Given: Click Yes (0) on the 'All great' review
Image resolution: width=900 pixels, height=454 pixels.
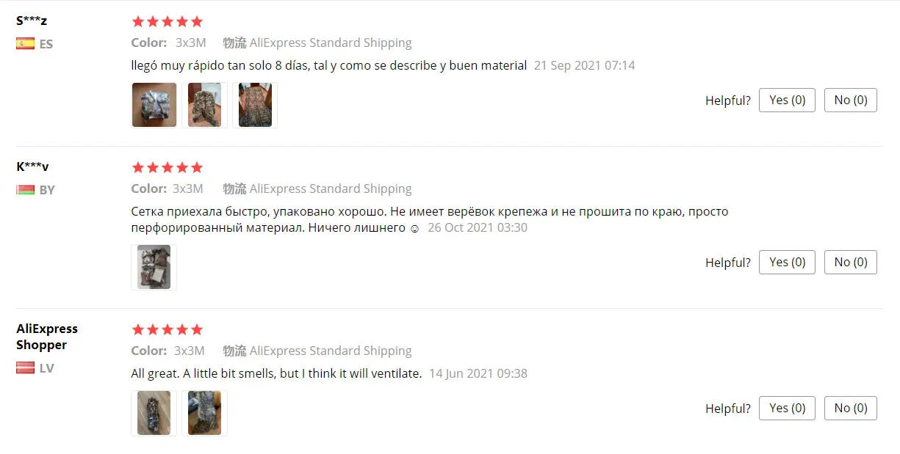Looking at the screenshot, I should click(787, 408).
